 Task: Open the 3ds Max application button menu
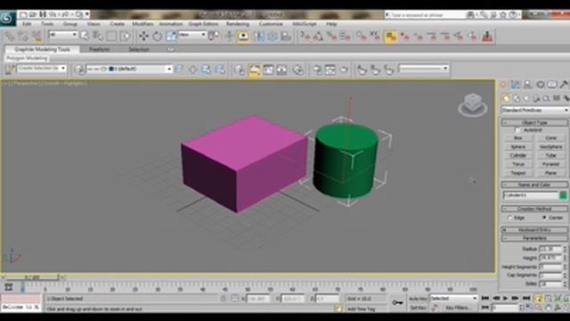tap(7, 18)
